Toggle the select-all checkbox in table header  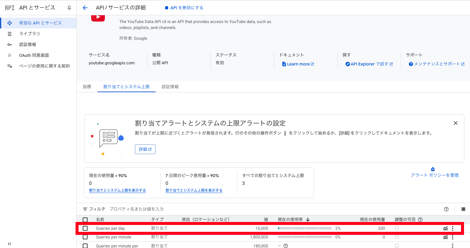[85, 220]
